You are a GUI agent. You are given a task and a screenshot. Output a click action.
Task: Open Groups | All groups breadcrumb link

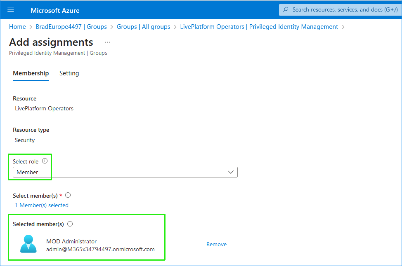point(143,27)
